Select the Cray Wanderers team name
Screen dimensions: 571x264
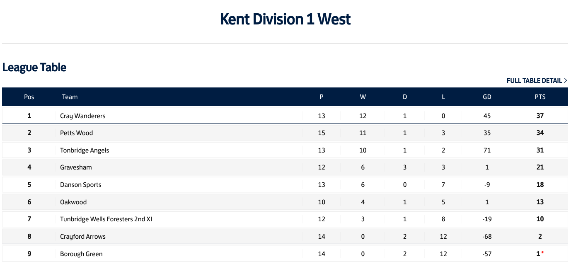click(x=82, y=116)
